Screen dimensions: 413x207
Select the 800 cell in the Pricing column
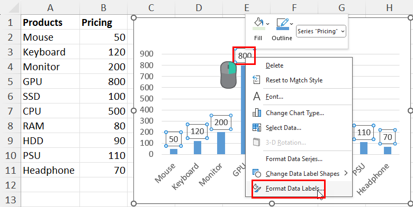coord(103,82)
